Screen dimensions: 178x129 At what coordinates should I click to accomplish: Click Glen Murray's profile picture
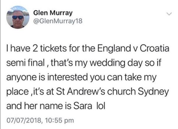(18, 18)
